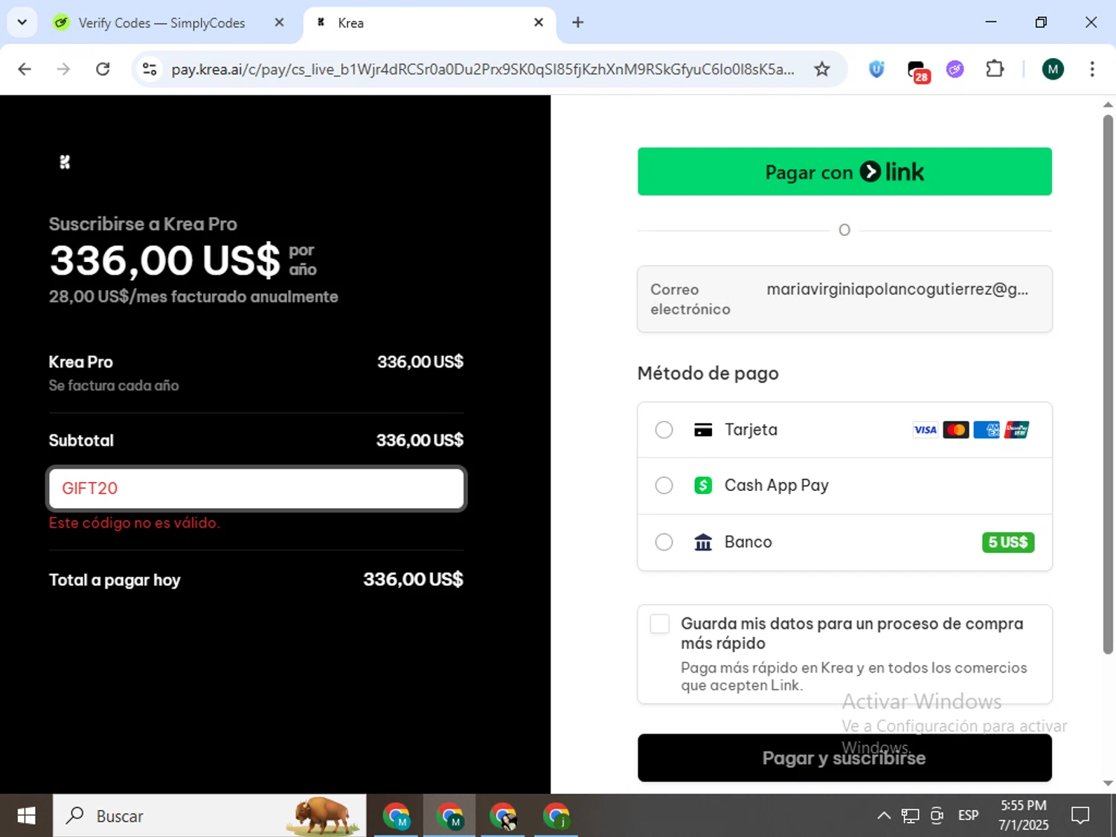
Task: Click the Subtotal label
Action: [81, 440]
